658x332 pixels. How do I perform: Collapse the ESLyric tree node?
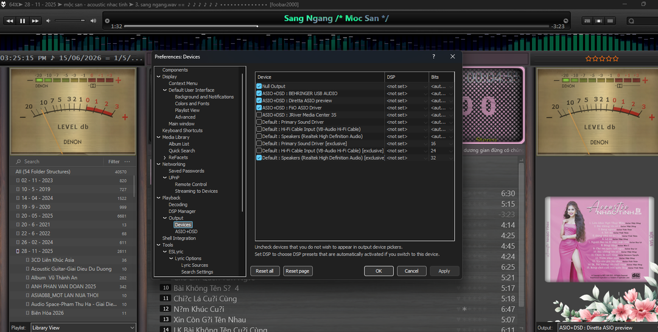coord(165,252)
